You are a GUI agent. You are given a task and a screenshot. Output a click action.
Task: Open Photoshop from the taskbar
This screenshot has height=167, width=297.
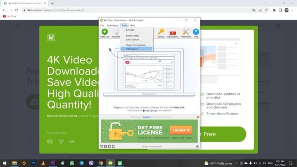(x=34, y=163)
